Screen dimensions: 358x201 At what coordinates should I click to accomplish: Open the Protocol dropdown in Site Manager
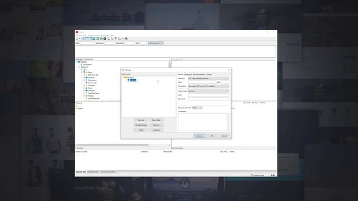(208, 78)
